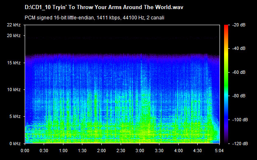Click the black cutoff region above 17 kHz
This screenshot has width=257, height=160.
point(122,39)
